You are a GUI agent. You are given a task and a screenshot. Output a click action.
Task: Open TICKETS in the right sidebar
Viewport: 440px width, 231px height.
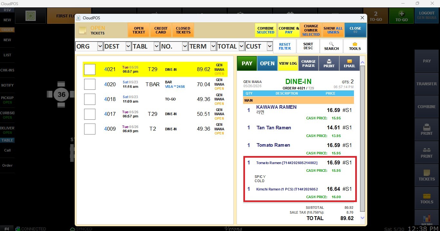[x=427, y=175]
